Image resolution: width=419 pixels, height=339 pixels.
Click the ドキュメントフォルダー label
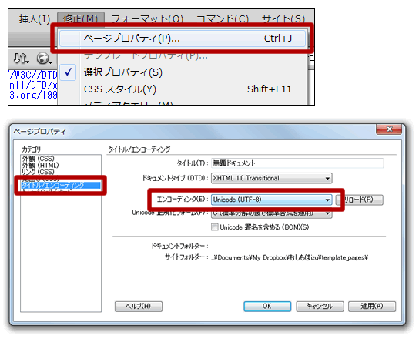tap(179, 246)
